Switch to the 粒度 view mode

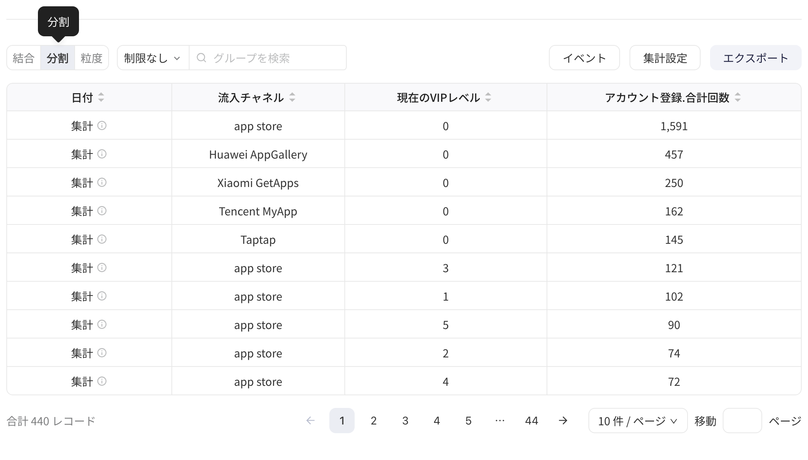pyautogui.click(x=92, y=58)
